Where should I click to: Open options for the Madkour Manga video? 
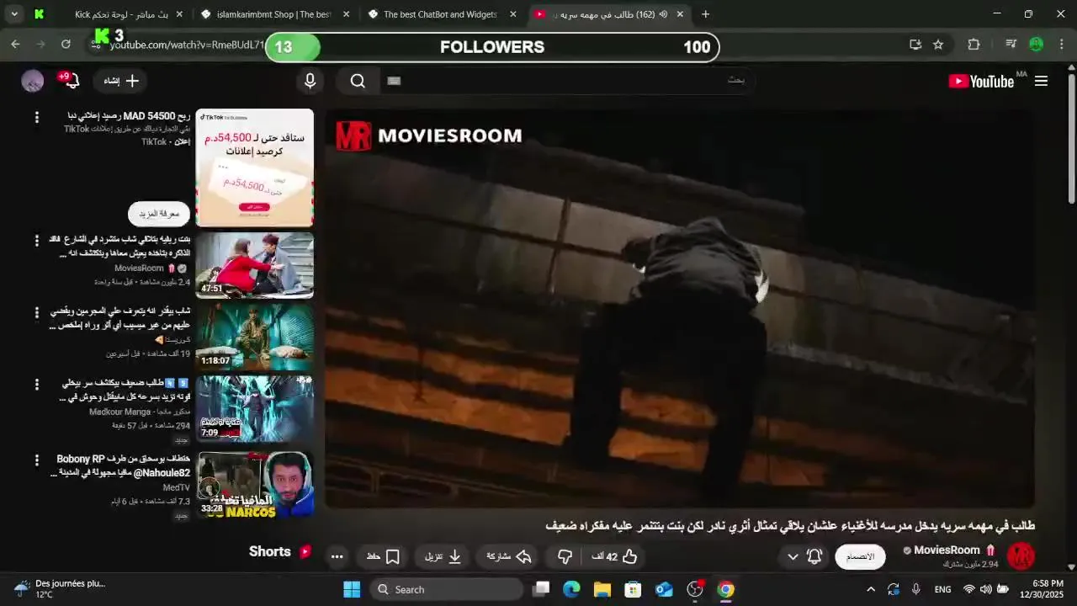click(x=36, y=385)
